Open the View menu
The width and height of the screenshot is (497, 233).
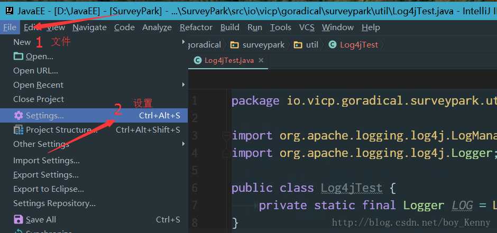pyautogui.click(x=56, y=27)
